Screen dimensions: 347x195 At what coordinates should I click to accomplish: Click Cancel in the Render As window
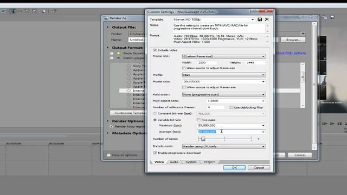click(x=300, y=155)
